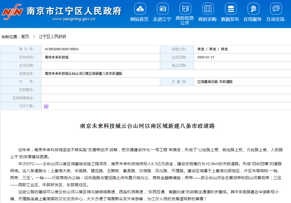Click the 网站首页 house icon

tap(140, 9)
